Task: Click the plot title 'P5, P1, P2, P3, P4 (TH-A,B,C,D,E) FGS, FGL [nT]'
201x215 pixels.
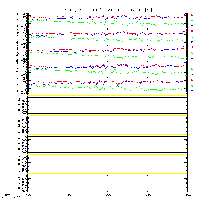Action: [x=107, y=10]
